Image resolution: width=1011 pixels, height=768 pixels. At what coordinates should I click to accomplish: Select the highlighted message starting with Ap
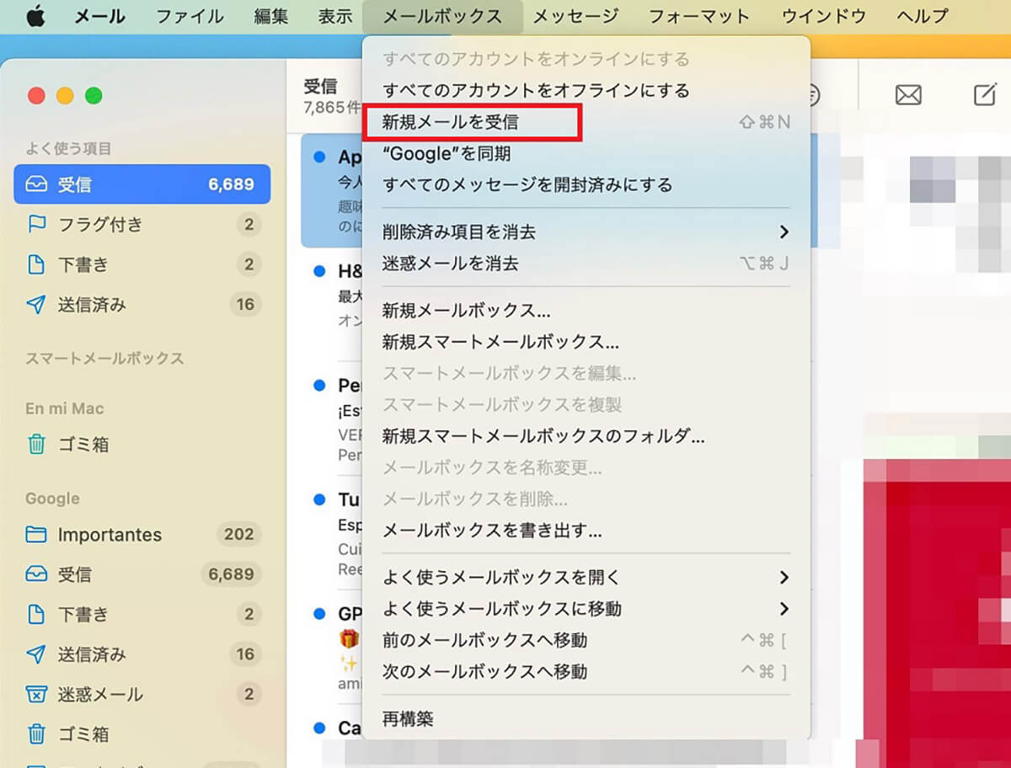coord(332,190)
